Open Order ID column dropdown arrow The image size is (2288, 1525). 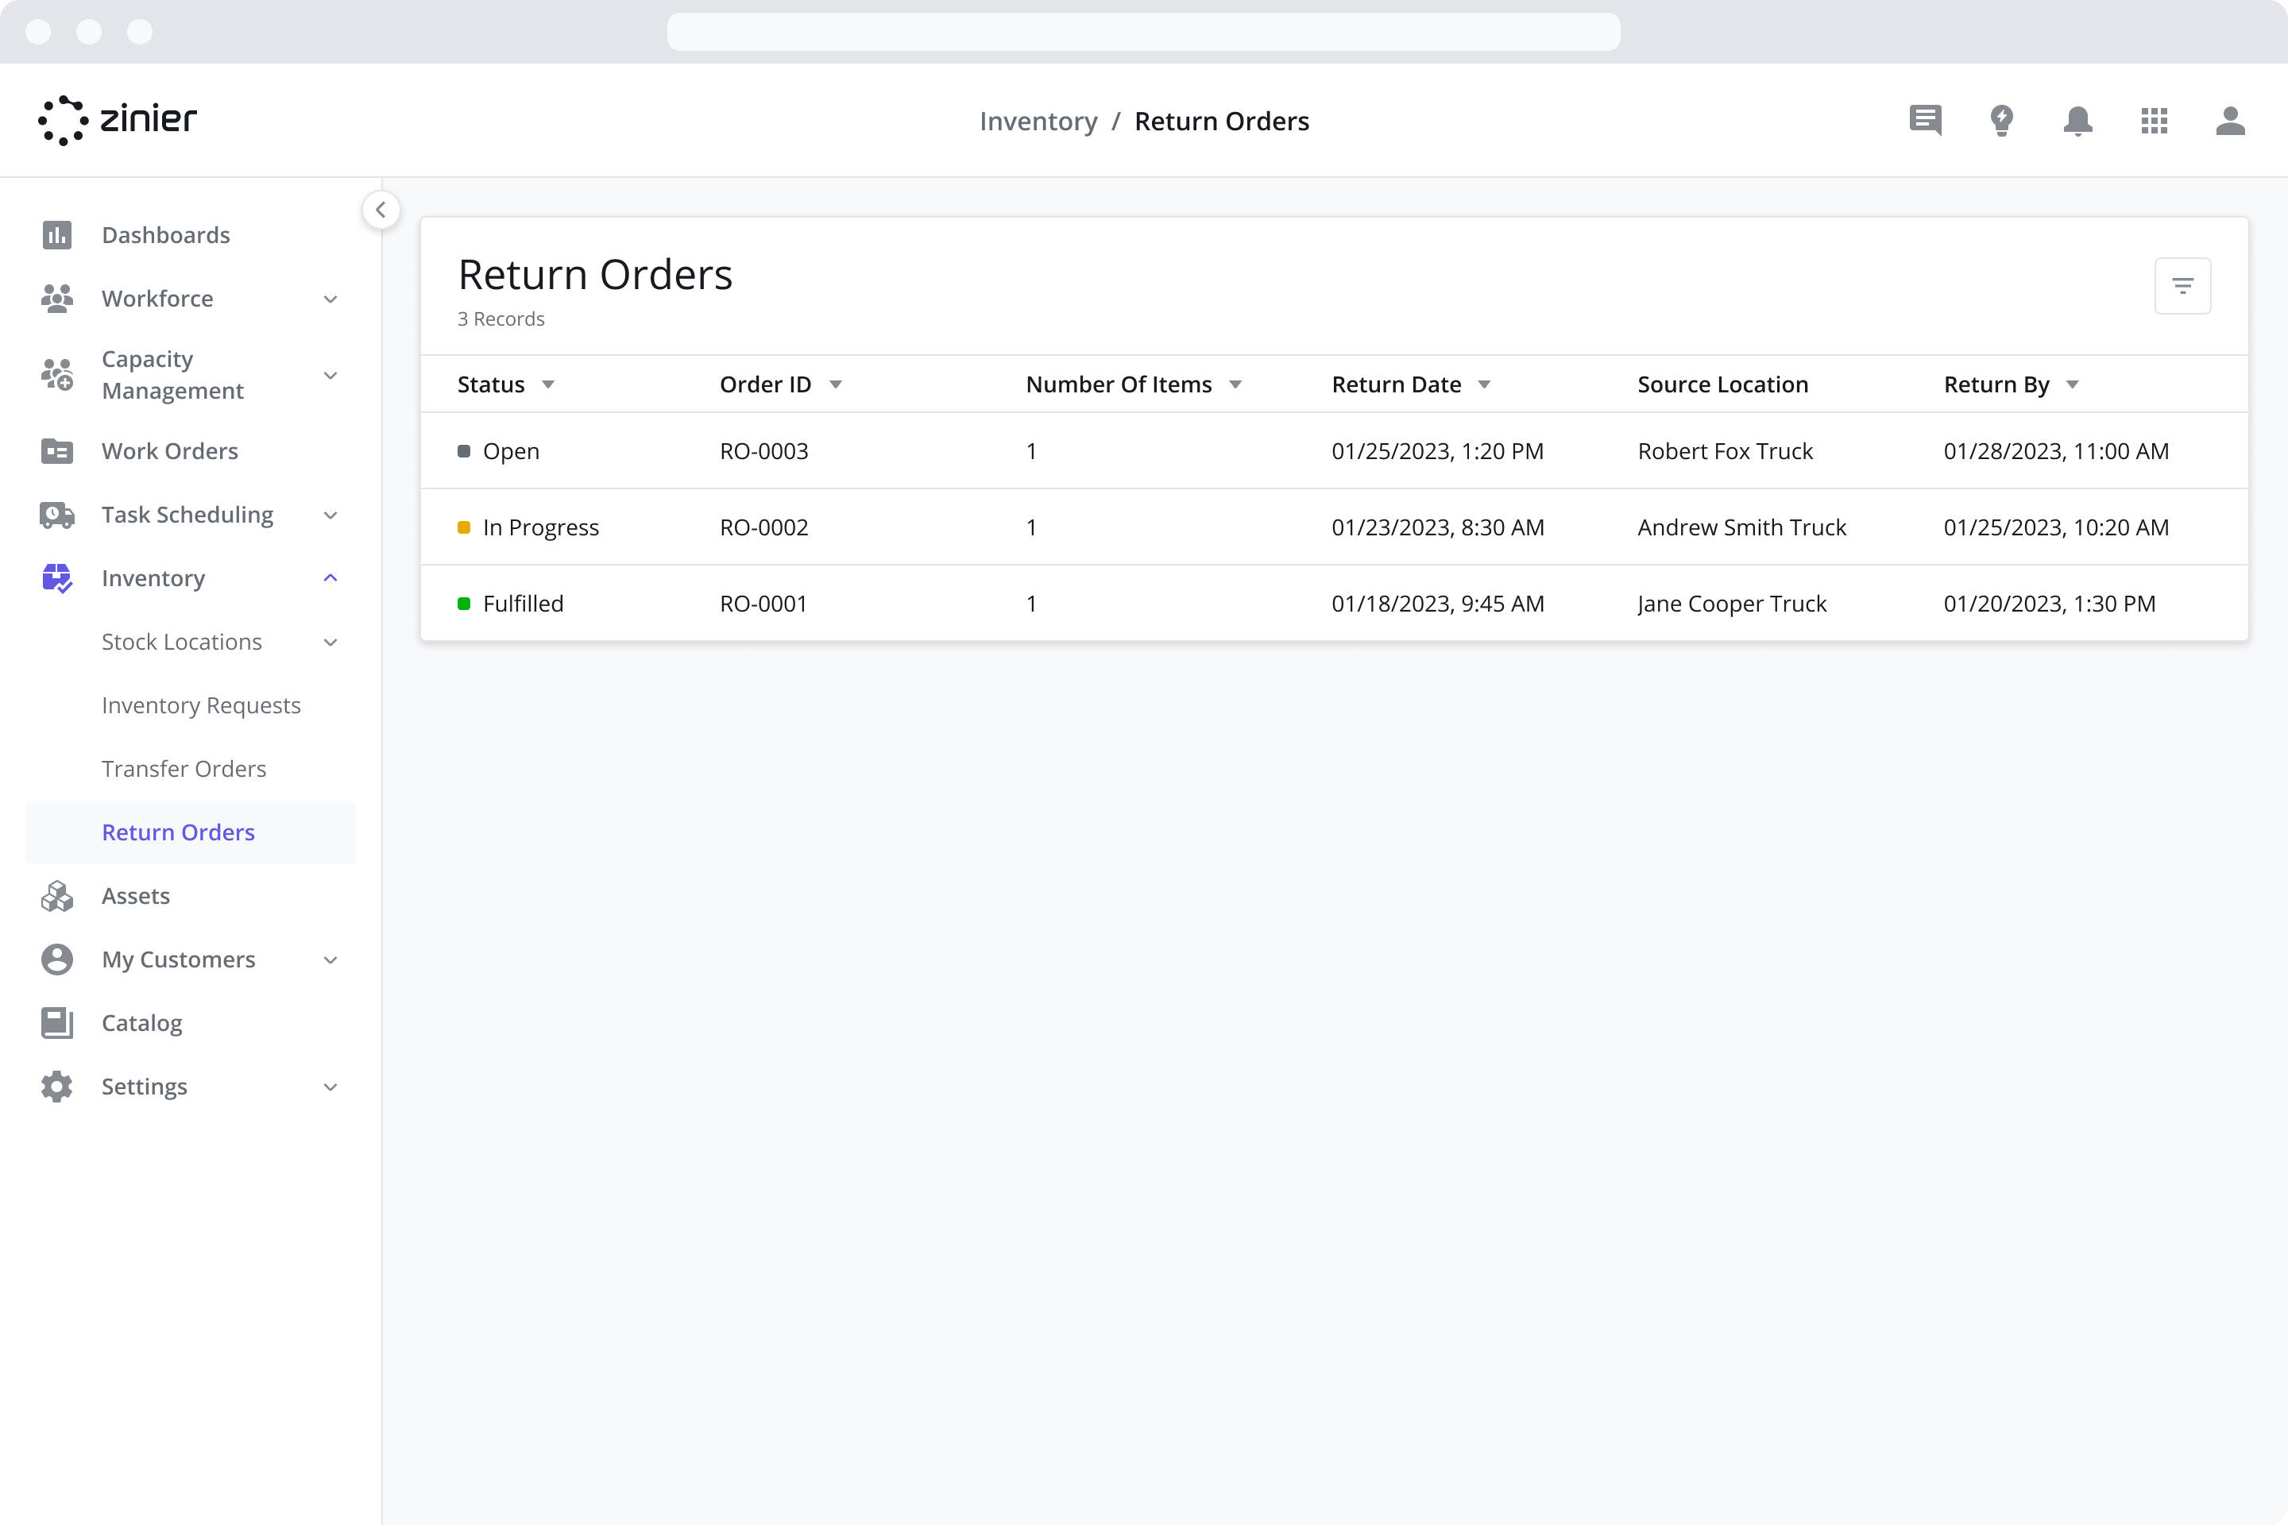(836, 385)
